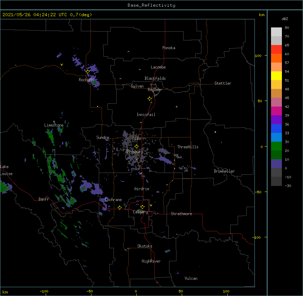Image resolution: width=303 pixels, height=296 pixels.
Task: Select the yellow diamond marker above the Calgary label
Action: [x=142, y=207]
